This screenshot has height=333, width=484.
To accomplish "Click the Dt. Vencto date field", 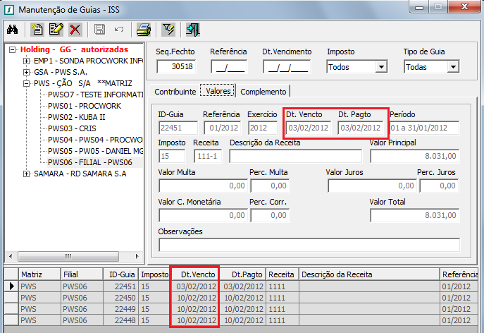I will tap(309, 128).
